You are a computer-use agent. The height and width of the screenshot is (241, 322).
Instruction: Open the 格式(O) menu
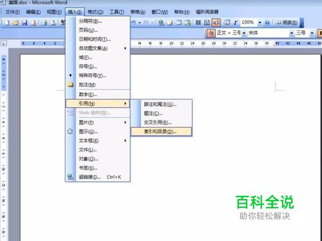point(95,12)
